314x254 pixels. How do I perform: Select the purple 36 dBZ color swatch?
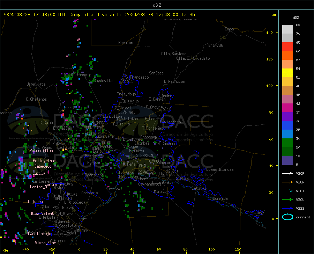(287, 117)
